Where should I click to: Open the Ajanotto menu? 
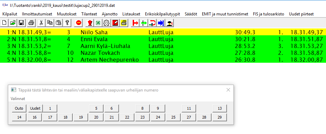110,14
